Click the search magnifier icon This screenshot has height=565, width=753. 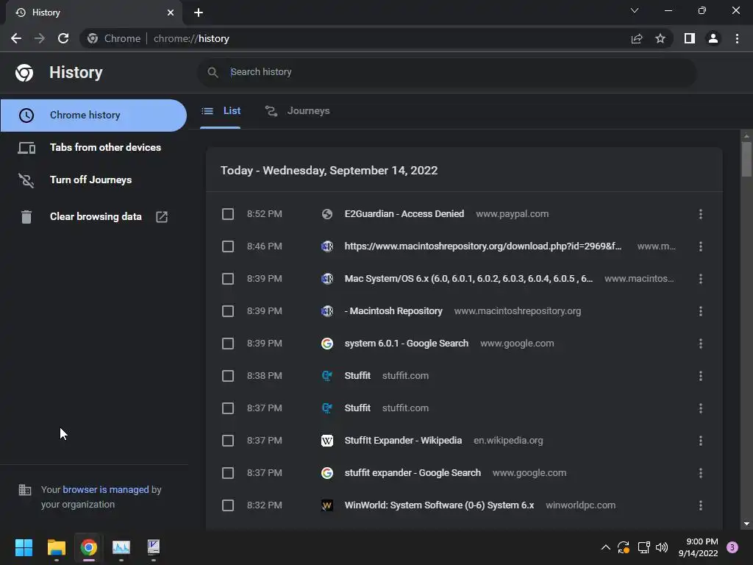(213, 72)
